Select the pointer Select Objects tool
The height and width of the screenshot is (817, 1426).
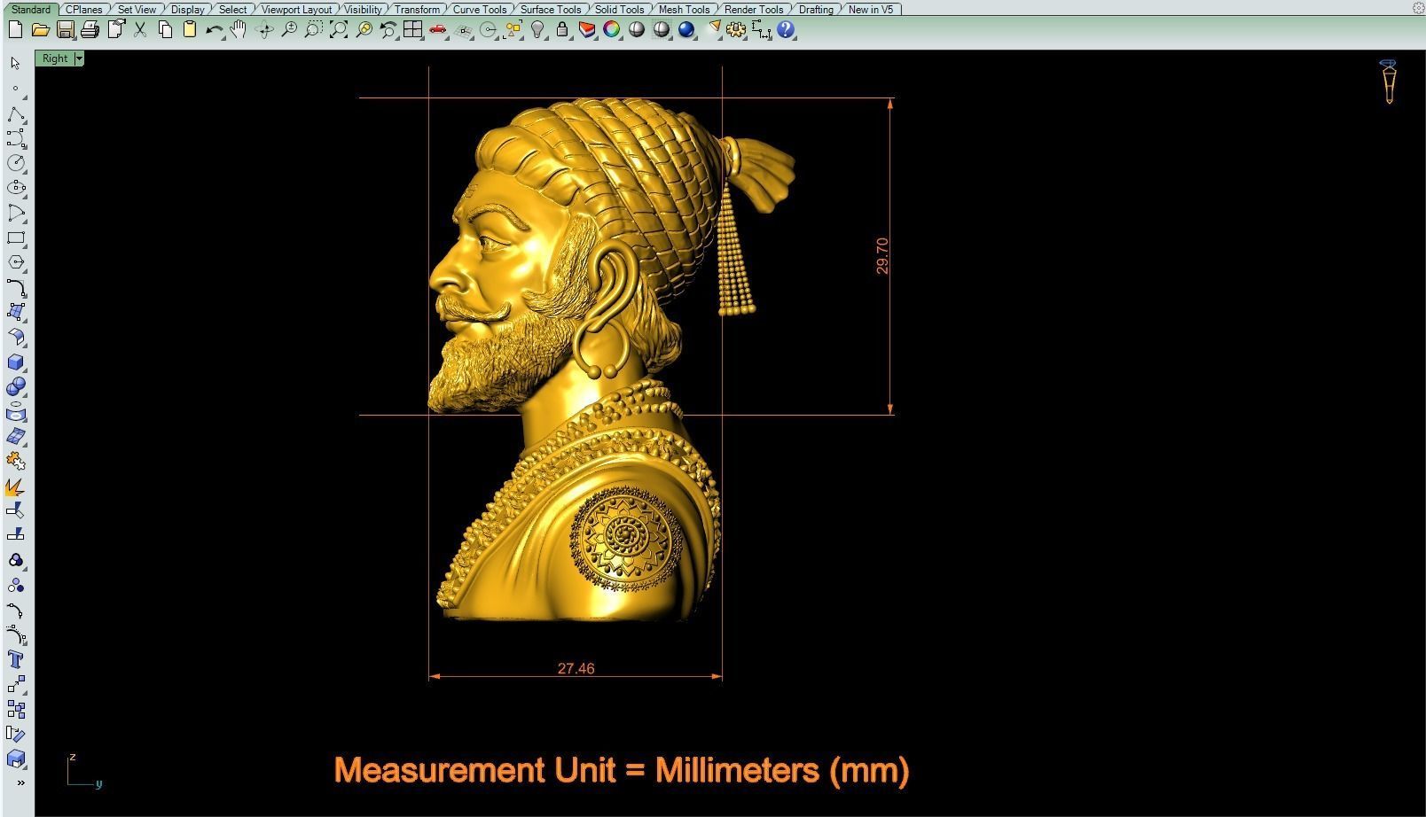(15, 63)
